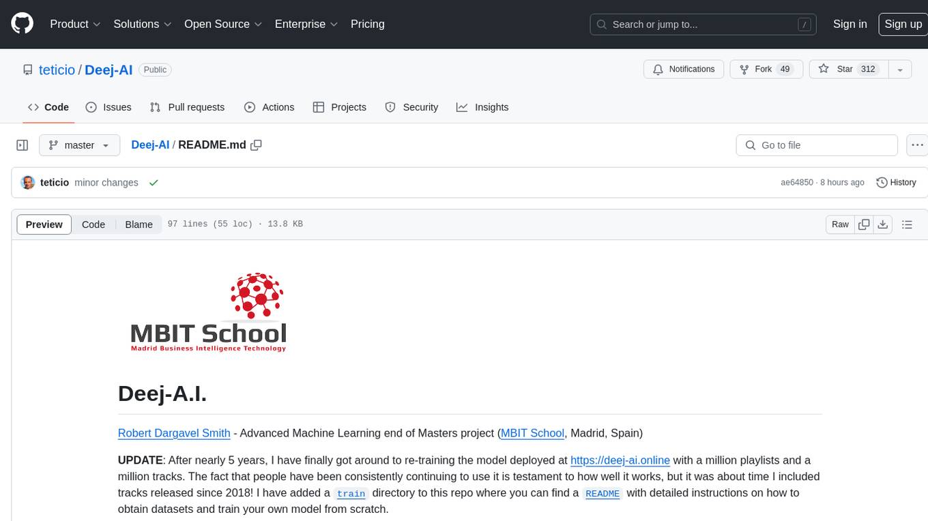Open the Deej-AI repository link

(108, 70)
